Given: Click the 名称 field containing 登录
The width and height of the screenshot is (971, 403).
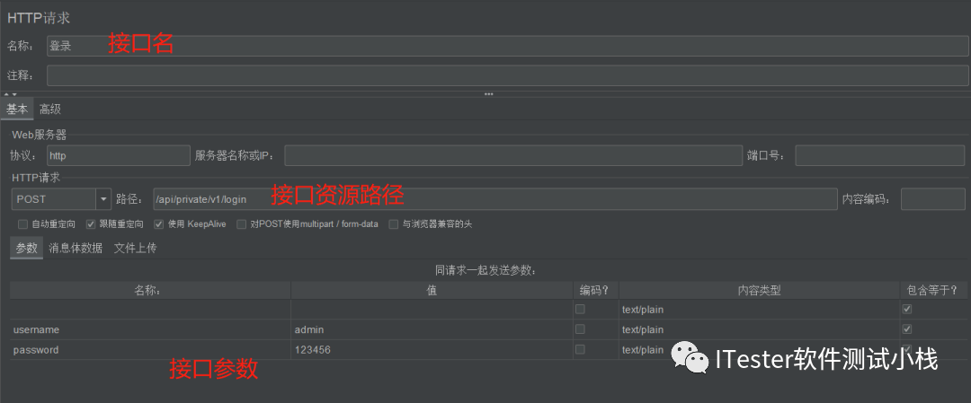Looking at the screenshot, I should (508, 46).
